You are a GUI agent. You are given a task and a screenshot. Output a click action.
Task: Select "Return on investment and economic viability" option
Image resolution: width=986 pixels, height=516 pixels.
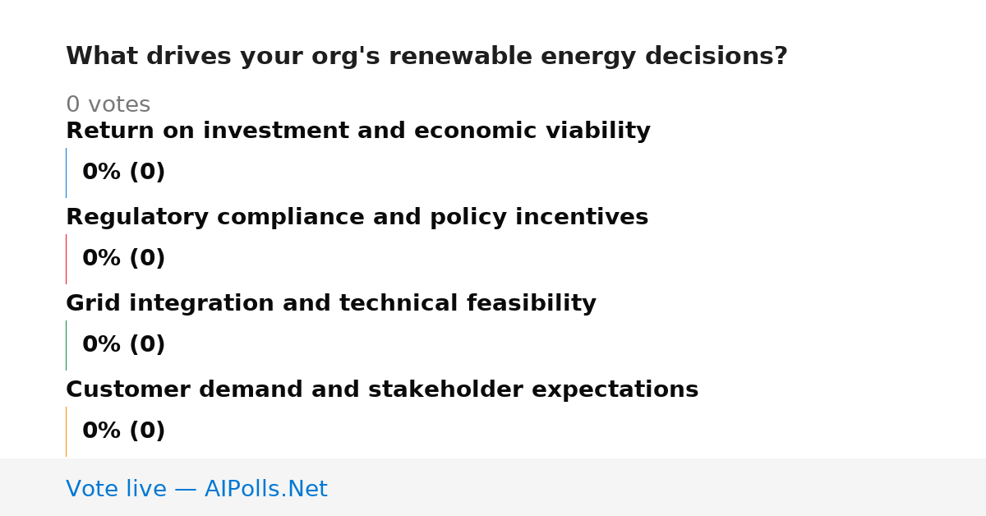pyautogui.click(x=358, y=131)
